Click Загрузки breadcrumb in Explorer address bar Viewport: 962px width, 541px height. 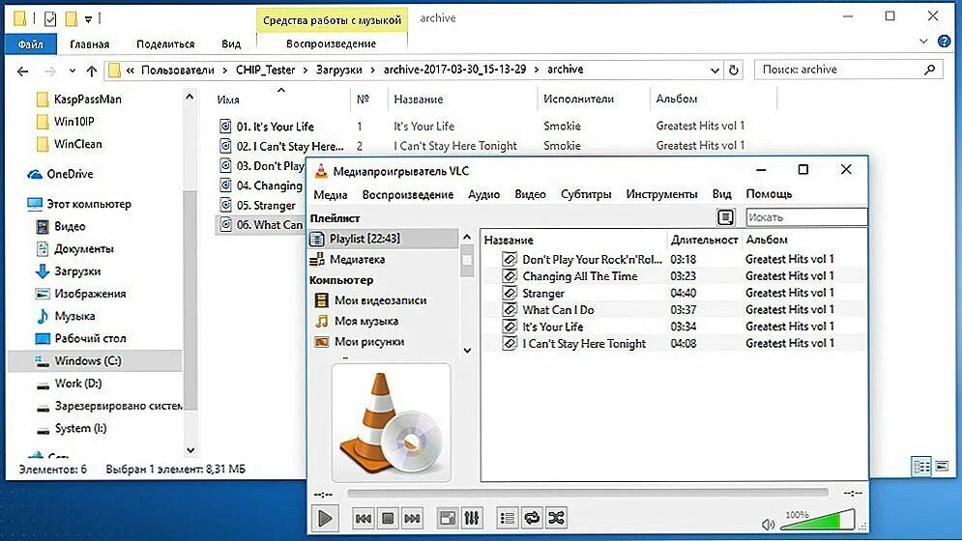coord(338,70)
